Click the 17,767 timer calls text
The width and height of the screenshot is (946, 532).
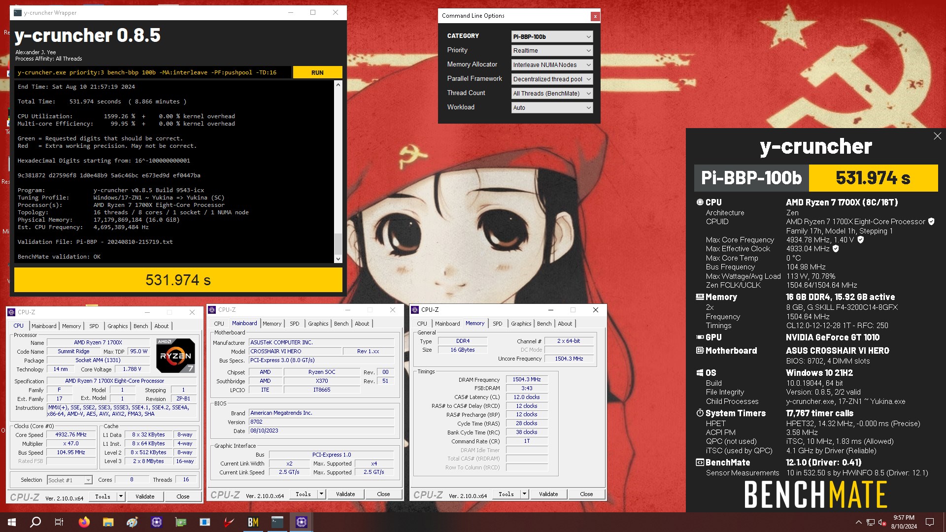click(x=819, y=413)
